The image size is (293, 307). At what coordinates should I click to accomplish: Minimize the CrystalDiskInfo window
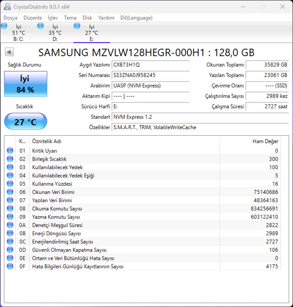(243, 7)
